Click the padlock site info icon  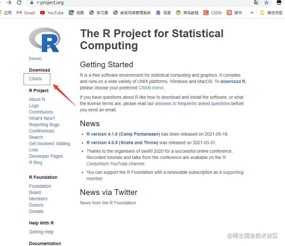pos(32,3)
